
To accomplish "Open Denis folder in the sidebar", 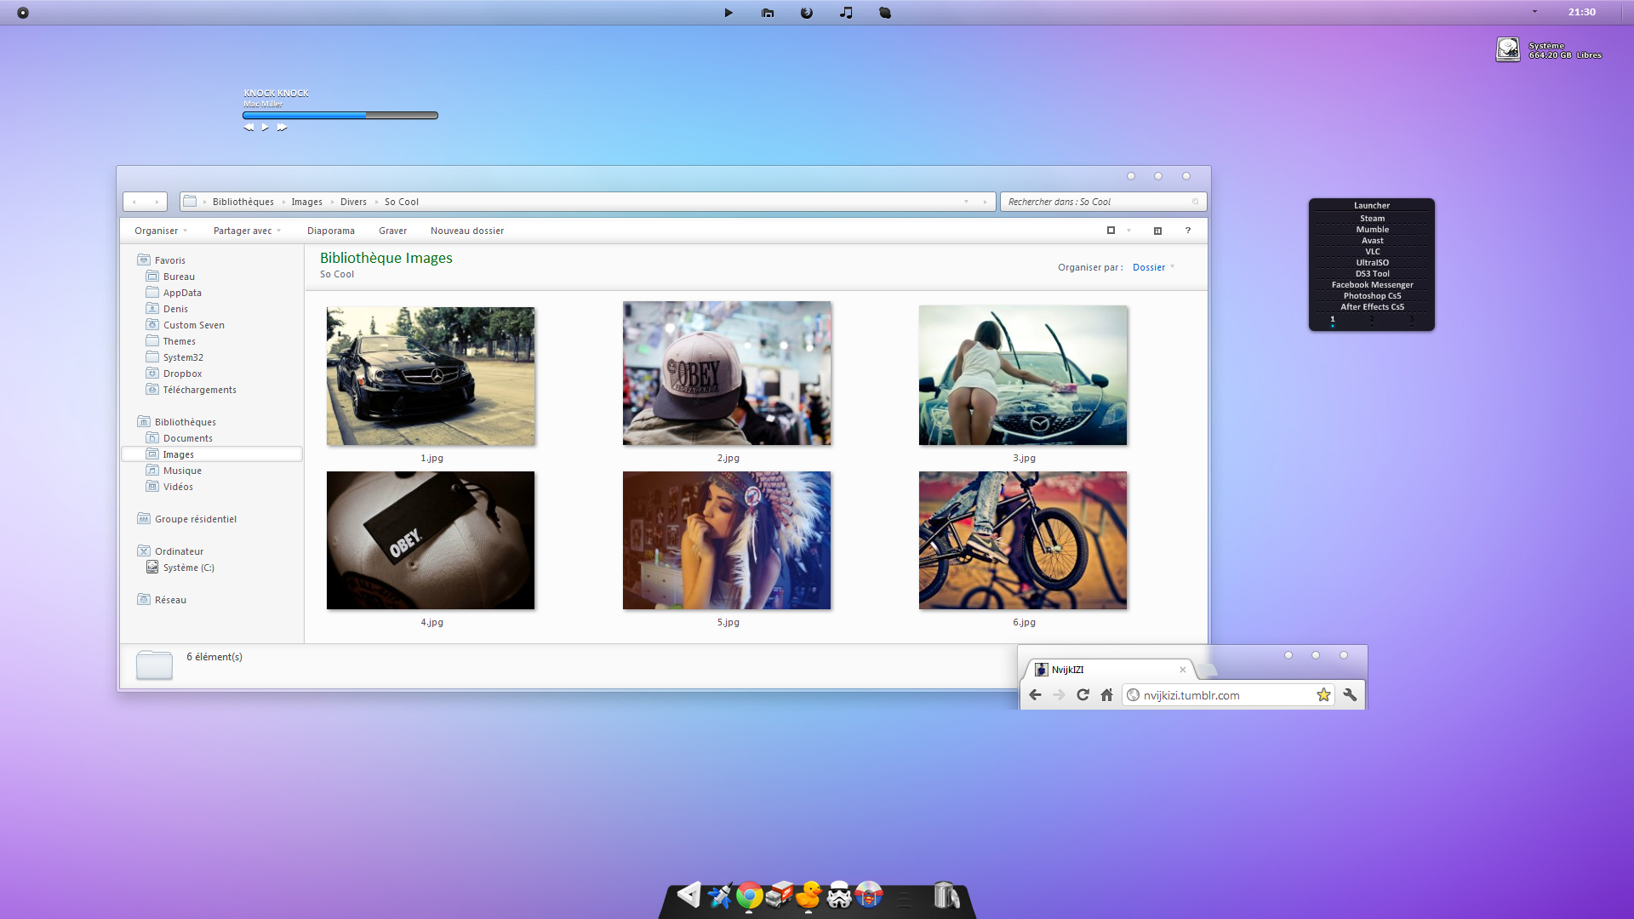I will (175, 309).
